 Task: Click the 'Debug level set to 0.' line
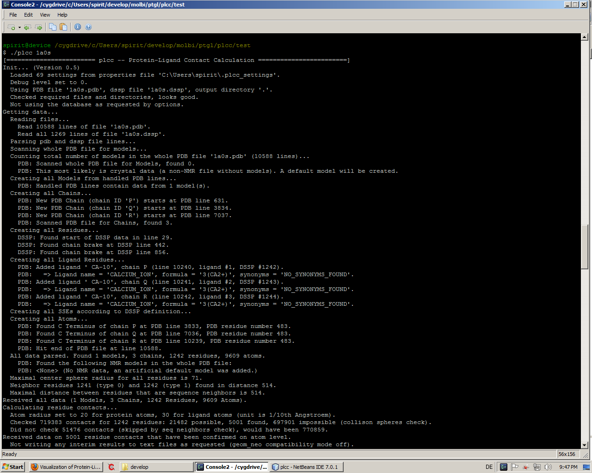[49, 82]
